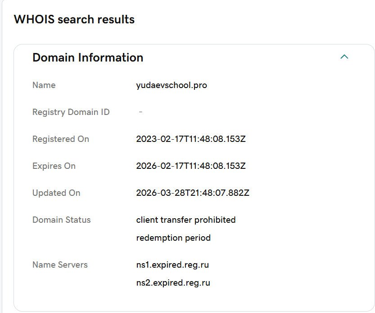Image resolution: width=375 pixels, height=313 pixels.
Task: Click the Name Servers label
Action: [60, 265]
